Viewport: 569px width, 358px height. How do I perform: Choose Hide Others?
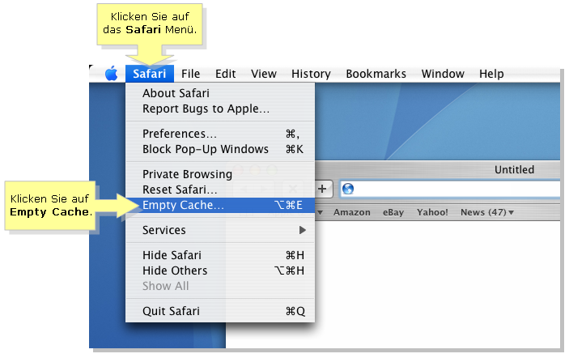tap(220, 271)
